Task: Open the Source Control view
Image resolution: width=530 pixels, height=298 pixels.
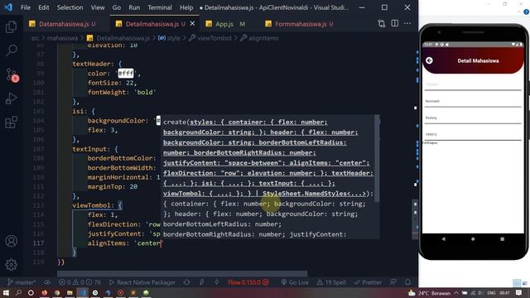Action: click(x=11, y=74)
